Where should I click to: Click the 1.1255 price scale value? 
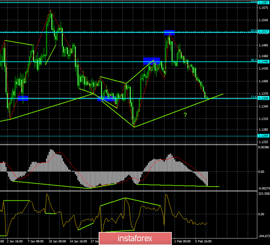point(264,142)
